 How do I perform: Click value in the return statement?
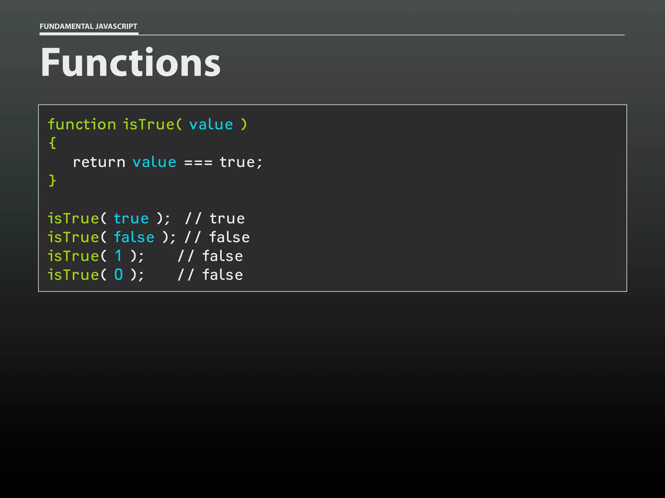tap(154, 162)
